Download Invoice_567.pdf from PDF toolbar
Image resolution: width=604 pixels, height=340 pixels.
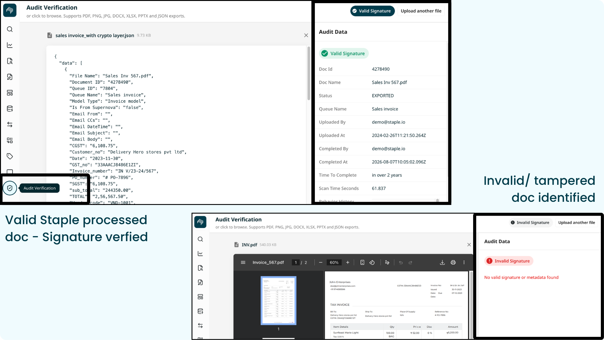coord(442,263)
